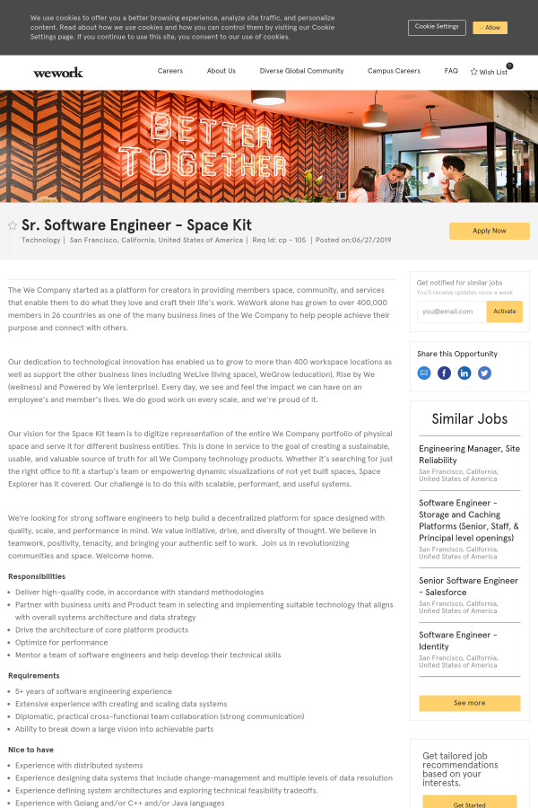Viewport: 538px width, 808px height.
Task: Click the WeWork logo
Action: [x=57, y=73]
